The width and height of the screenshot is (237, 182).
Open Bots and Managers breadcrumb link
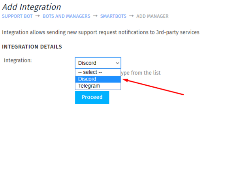point(66,16)
